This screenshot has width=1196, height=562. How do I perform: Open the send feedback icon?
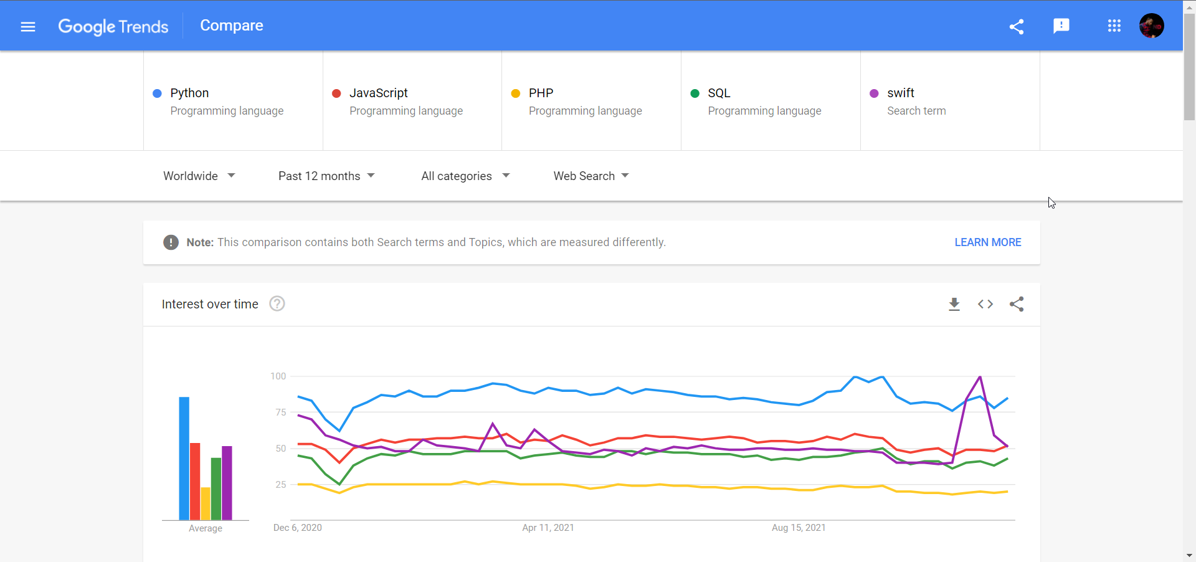(x=1061, y=26)
